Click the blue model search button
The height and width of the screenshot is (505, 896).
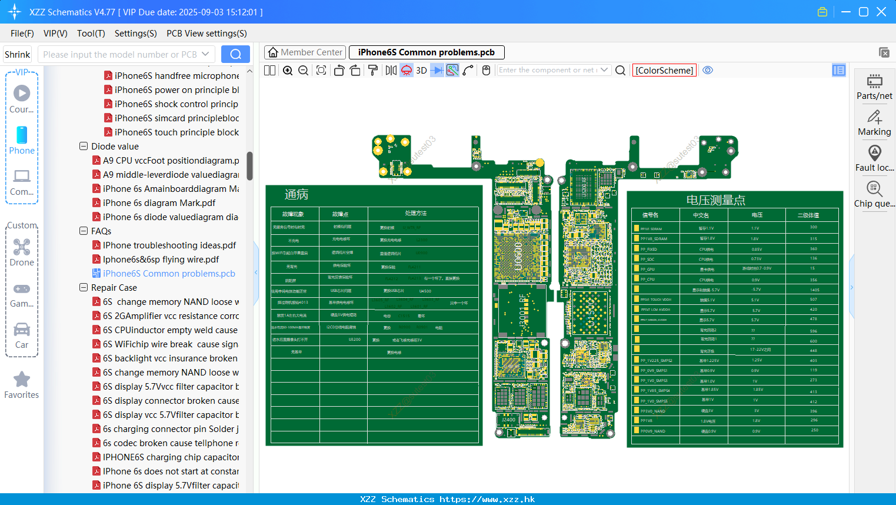pos(235,54)
